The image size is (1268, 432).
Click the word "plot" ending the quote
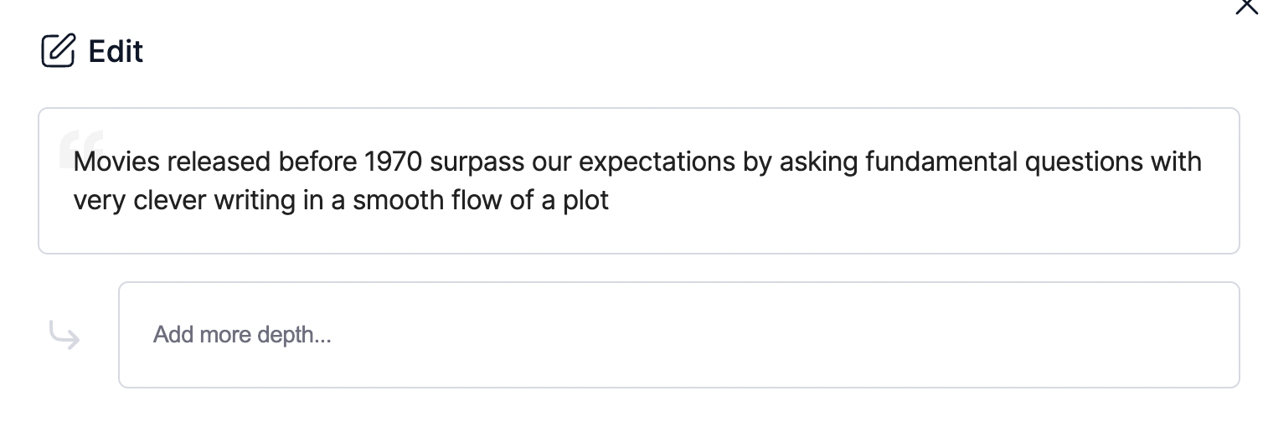(x=585, y=202)
